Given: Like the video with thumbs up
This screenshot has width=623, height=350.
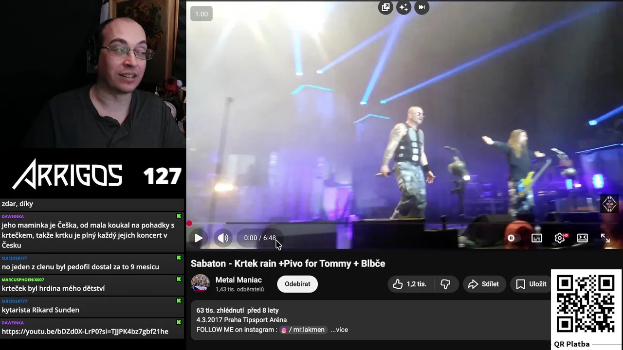Looking at the screenshot, I should point(410,284).
